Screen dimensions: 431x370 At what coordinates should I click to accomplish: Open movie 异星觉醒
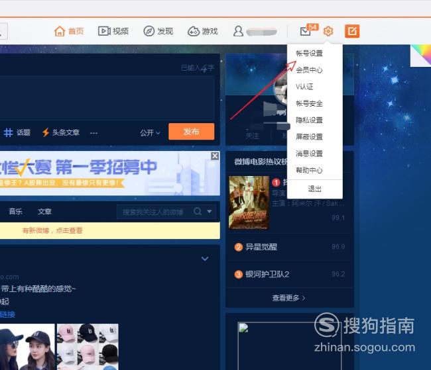click(261, 247)
